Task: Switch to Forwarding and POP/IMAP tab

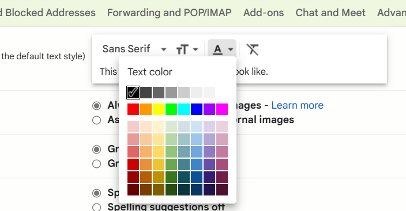Action: click(x=170, y=13)
